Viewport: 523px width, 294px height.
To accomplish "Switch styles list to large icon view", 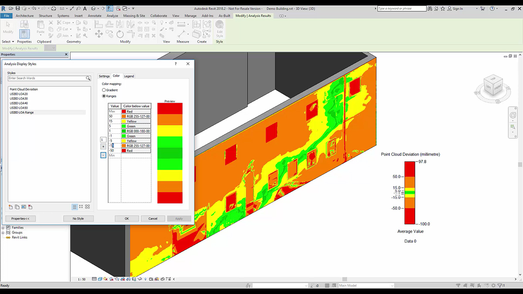I will [88, 207].
